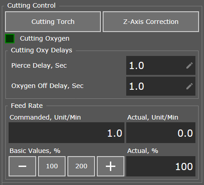
Task: Decrease feed rate with the minus button
Action: pyautogui.click(x=22, y=166)
